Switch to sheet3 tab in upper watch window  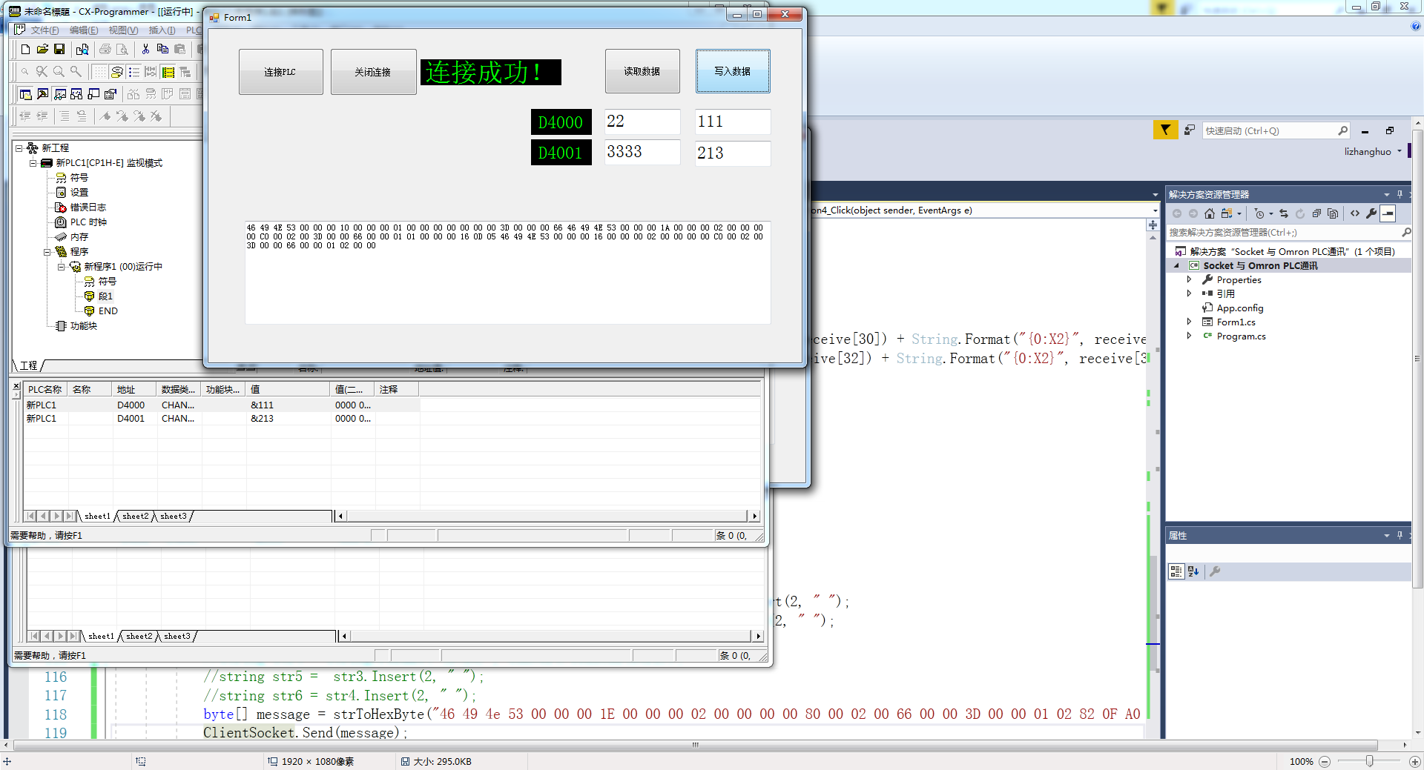click(174, 517)
